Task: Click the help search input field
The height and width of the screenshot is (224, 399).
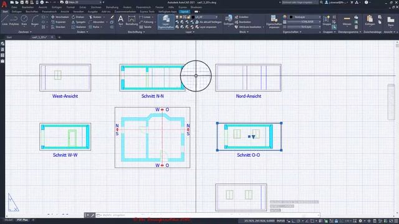Action: [300, 2]
